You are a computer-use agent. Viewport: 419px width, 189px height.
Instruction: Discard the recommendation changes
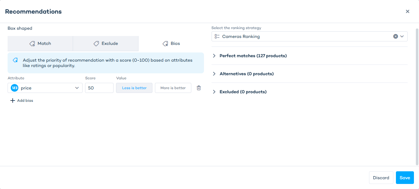click(381, 178)
